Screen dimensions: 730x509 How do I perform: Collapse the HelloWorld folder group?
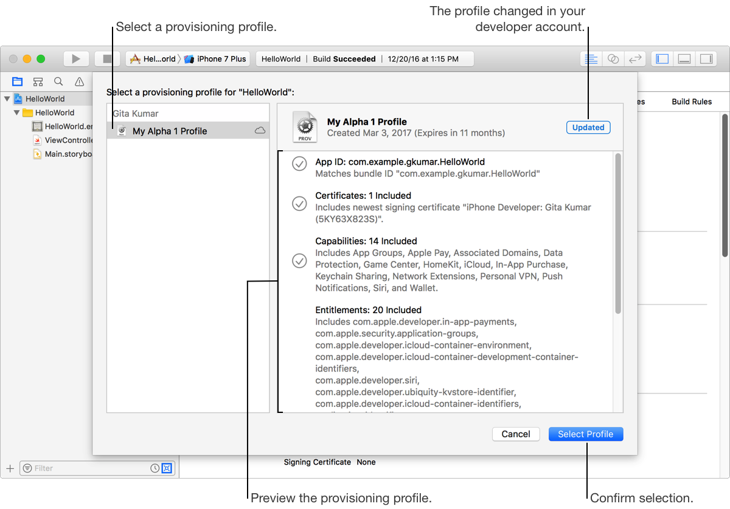[17, 113]
